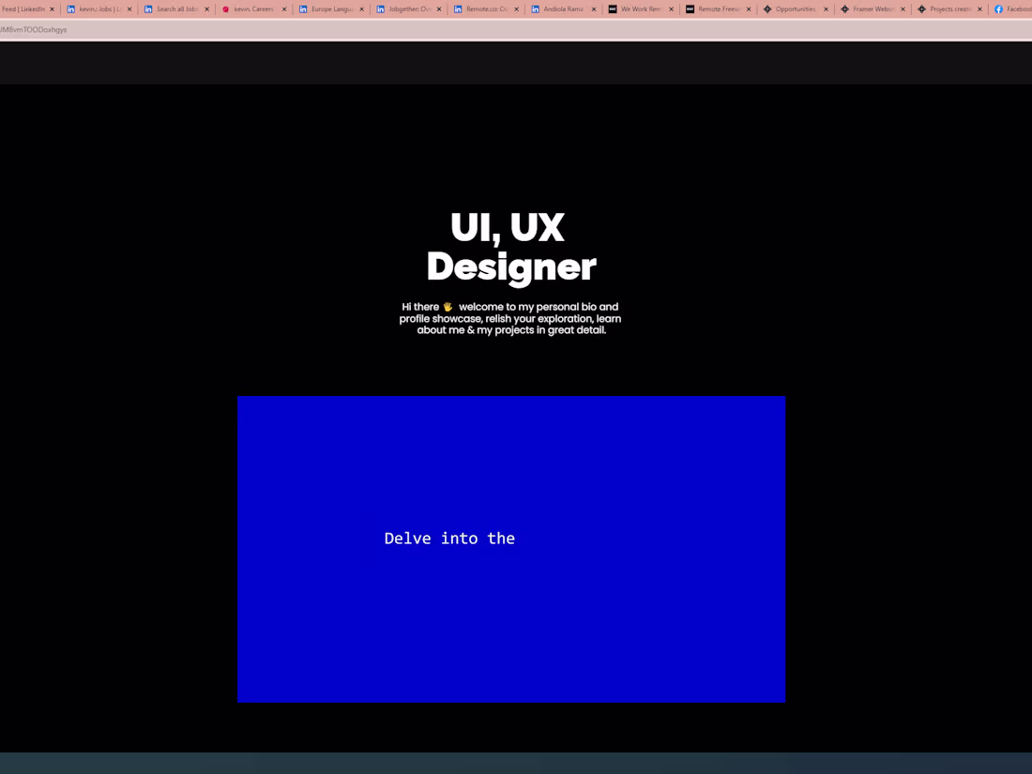Click the 'Delve into the' text
Screen dimensions: 1032x774
tap(449, 539)
